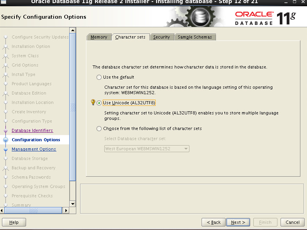Screen dimensions: 307x230
Task: Click the Configure Security Updates step text
Action: click(40, 37)
